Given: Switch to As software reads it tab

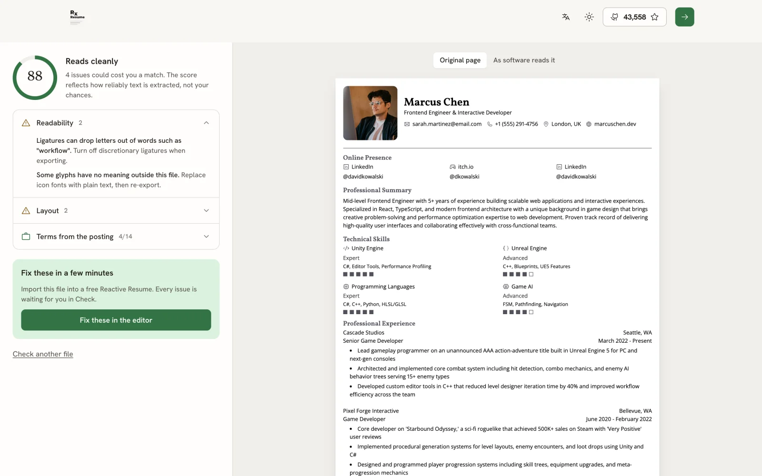Looking at the screenshot, I should coord(524,60).
